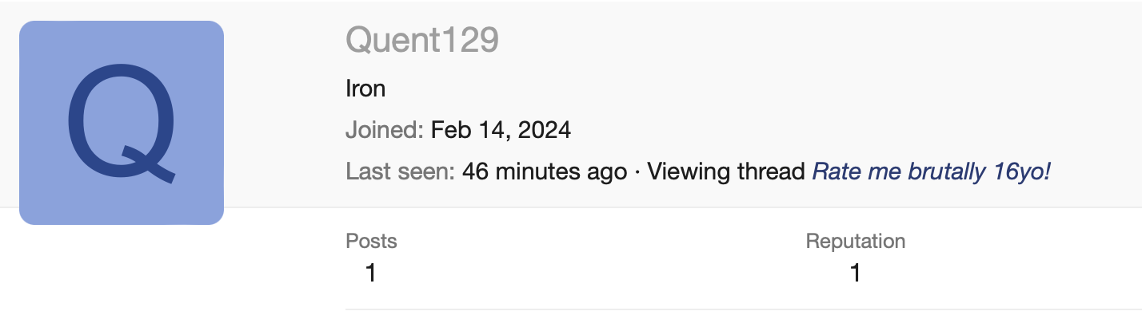Click the "Viewing thread" activity text

pyautogui.click(x=726, y=171)
